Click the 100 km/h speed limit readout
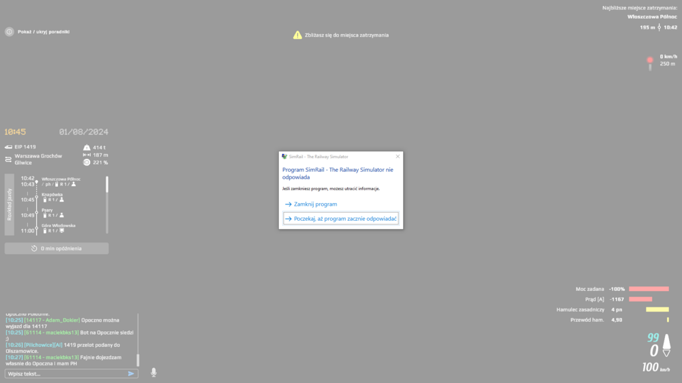The width and height of the screenshot is (682, 383). click(656, 367)
